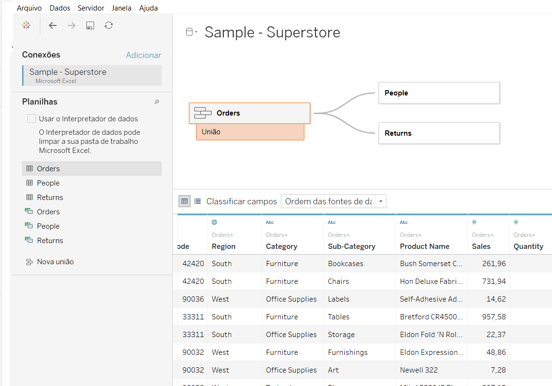Screen dimensions: 552x386
Task: Select the People table box on canvas
Action: tap(439, 93)
